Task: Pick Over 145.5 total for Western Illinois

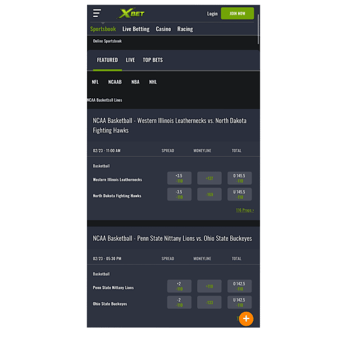Action: 239,178
